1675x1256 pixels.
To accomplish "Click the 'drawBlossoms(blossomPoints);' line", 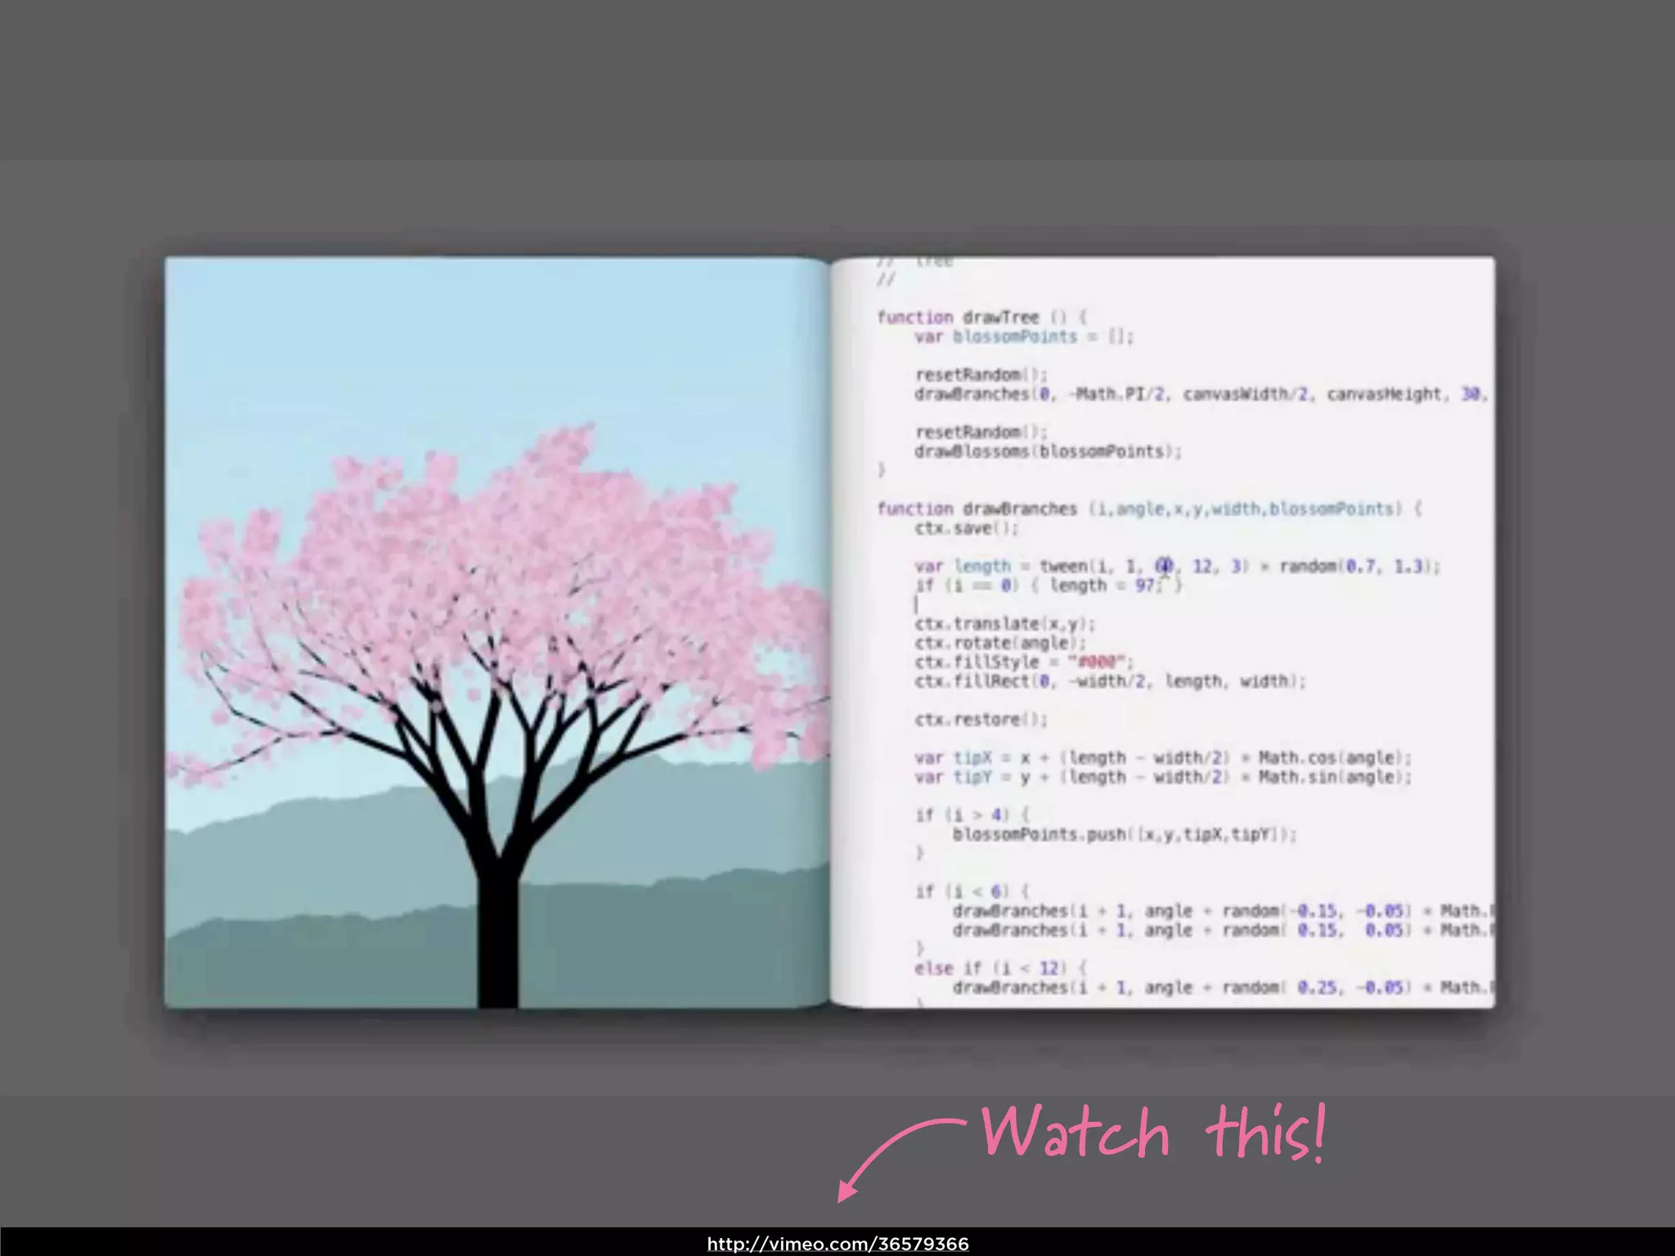I will click(1049, 451).
